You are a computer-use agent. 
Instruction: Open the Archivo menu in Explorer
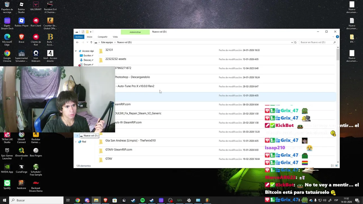(79, 37)
